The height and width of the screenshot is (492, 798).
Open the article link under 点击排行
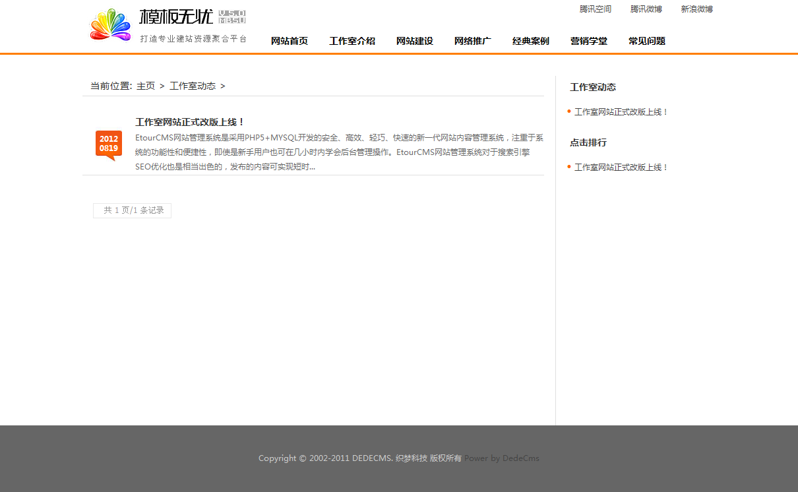point(621,168)
